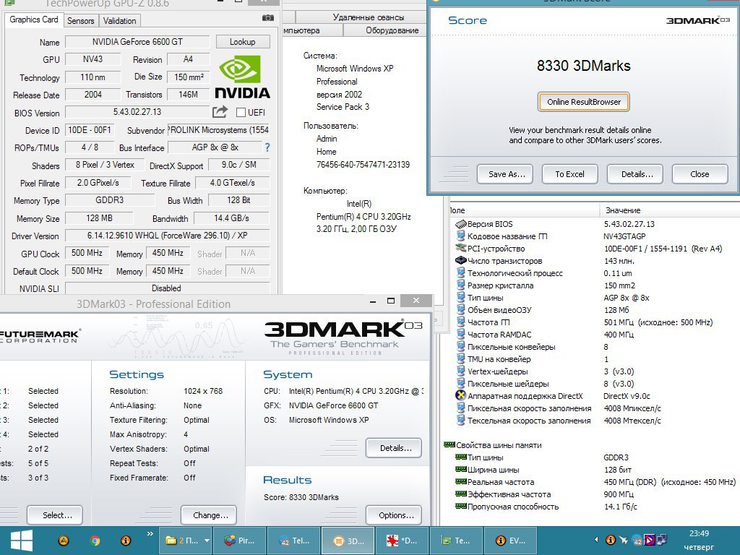Select the Число транзисторов row
740x555 pixels.
point(594,261)
